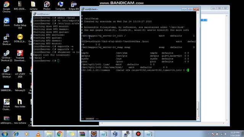Open the PuTTY system menu icon of root@server window
Image resolution: width=244 pixels, height=137 pixels.
(35, 14)
